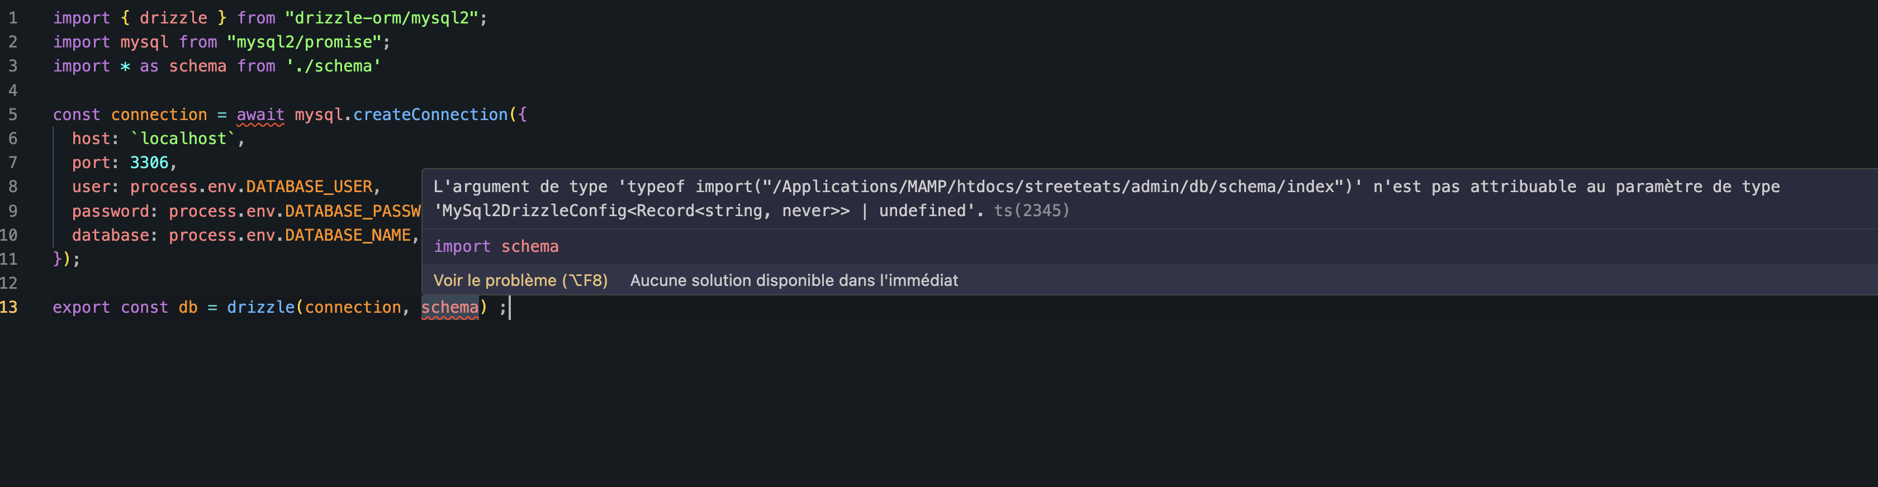Click the 'drizzle' function call on line 13
This screenshot has width=1878, height=487.
260,307
